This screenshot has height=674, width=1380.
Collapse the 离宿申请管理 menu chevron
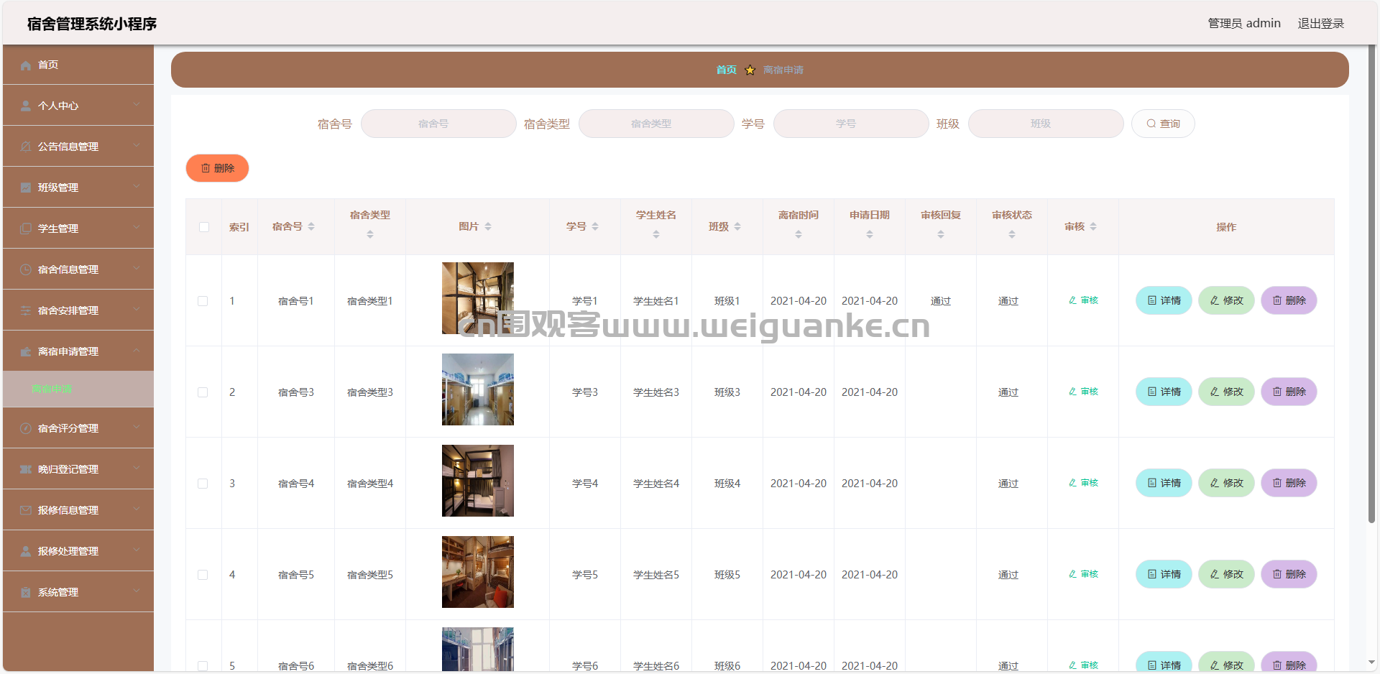[137, 351]
